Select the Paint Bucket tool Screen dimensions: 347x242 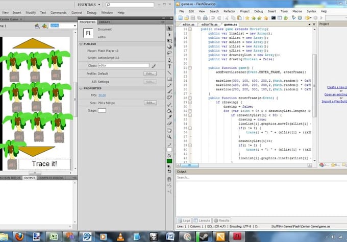(169, 111)
